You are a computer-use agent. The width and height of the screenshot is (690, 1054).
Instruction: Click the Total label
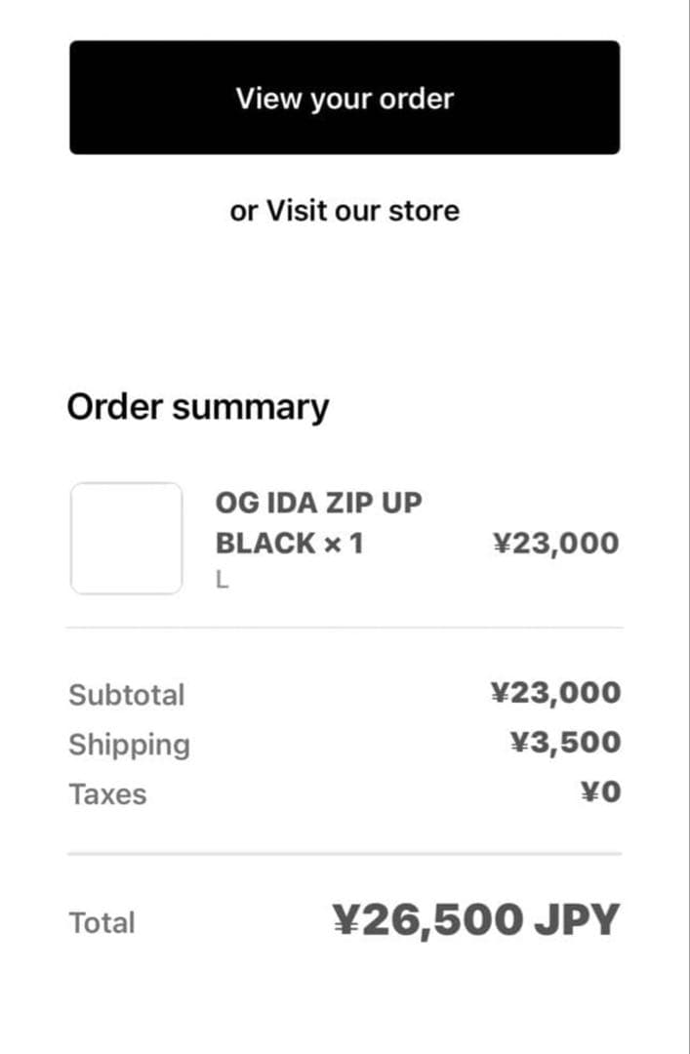click(101, 921)
